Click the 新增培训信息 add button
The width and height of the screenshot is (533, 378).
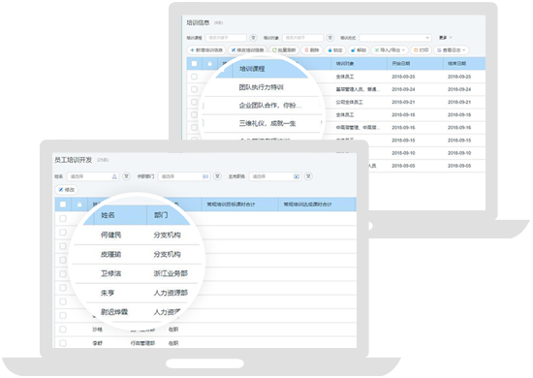tap(206, 50)
